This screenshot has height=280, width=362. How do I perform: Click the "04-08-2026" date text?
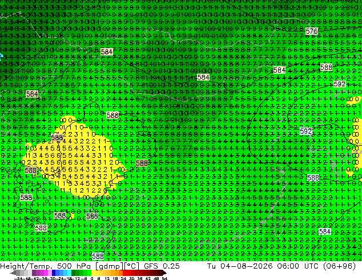coord(246,266)
